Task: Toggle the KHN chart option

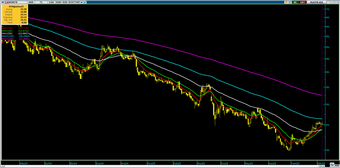Action: point(58,2)
